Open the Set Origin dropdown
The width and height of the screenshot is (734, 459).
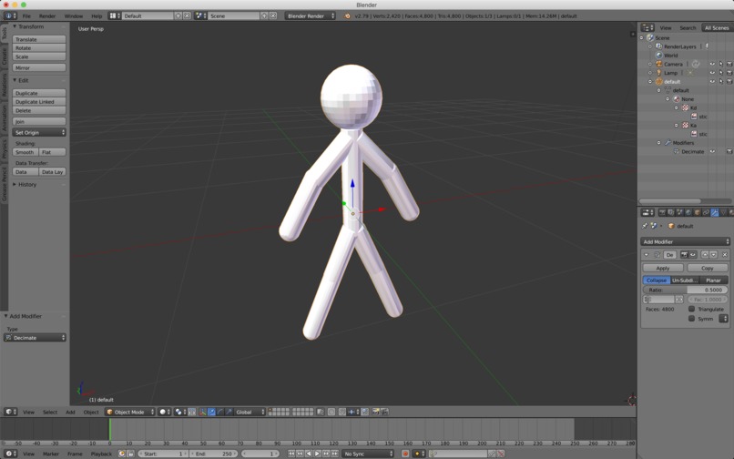click(x=39, y=133)
